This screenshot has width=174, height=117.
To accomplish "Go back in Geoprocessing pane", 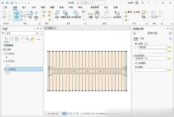I will click(135, 33).
